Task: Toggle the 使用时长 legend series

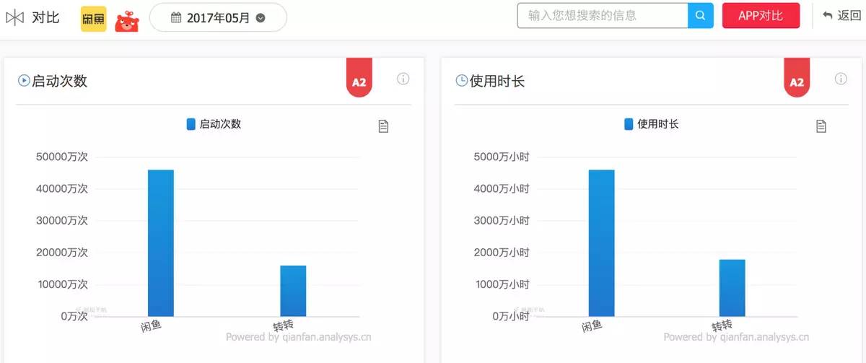Action: pos(652,124)
